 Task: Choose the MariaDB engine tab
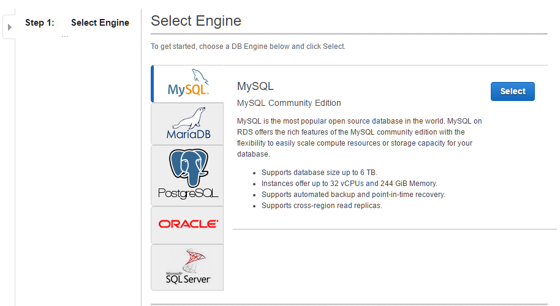tap(187, 124)
